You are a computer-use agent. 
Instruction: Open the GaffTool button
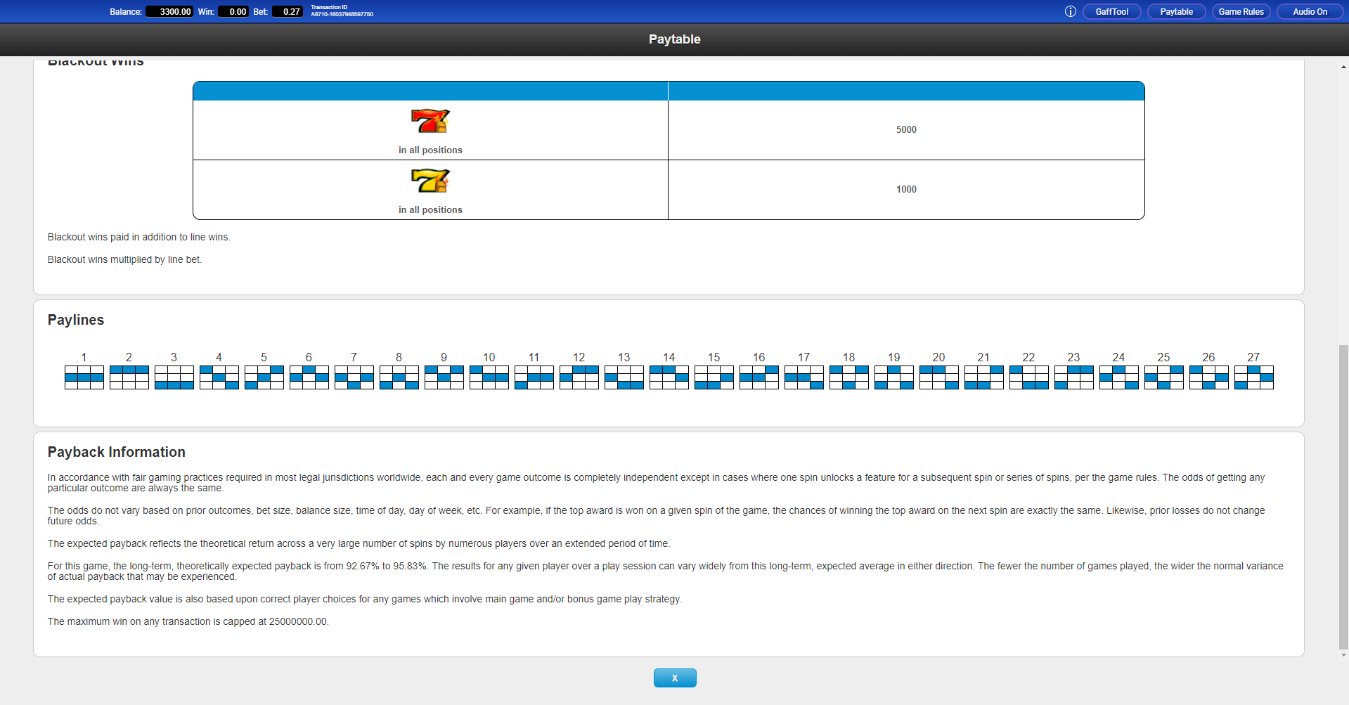click(x=1111, y=11)
